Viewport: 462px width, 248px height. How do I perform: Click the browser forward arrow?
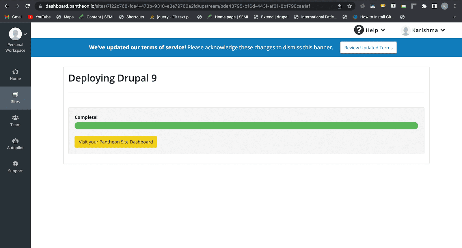click(17, 6)
